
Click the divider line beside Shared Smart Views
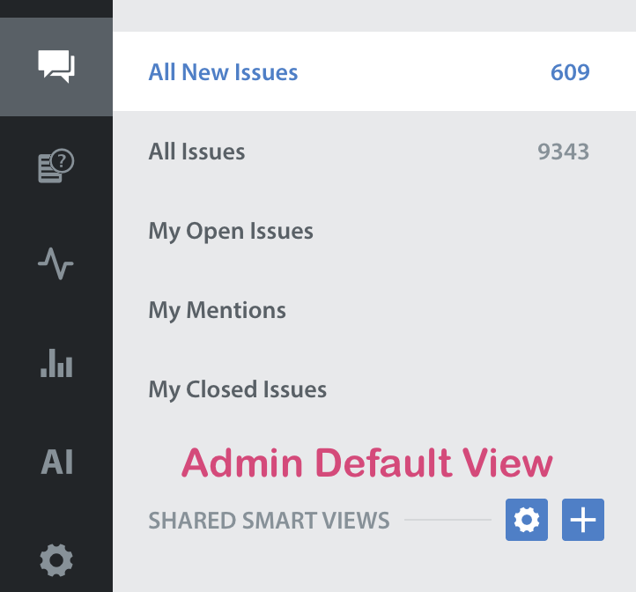(447, 520)
